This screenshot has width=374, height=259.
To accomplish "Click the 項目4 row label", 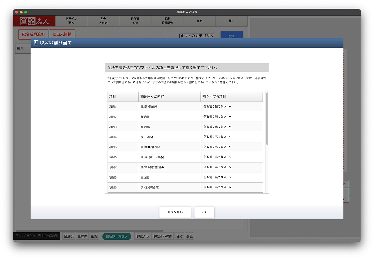I will click(x=113, y=137).
